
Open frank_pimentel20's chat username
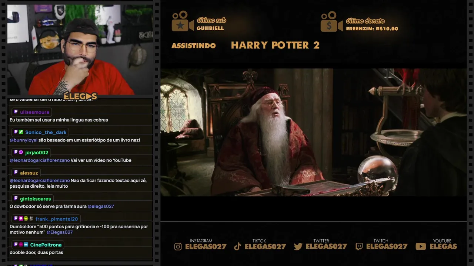(x=57, y=219)
